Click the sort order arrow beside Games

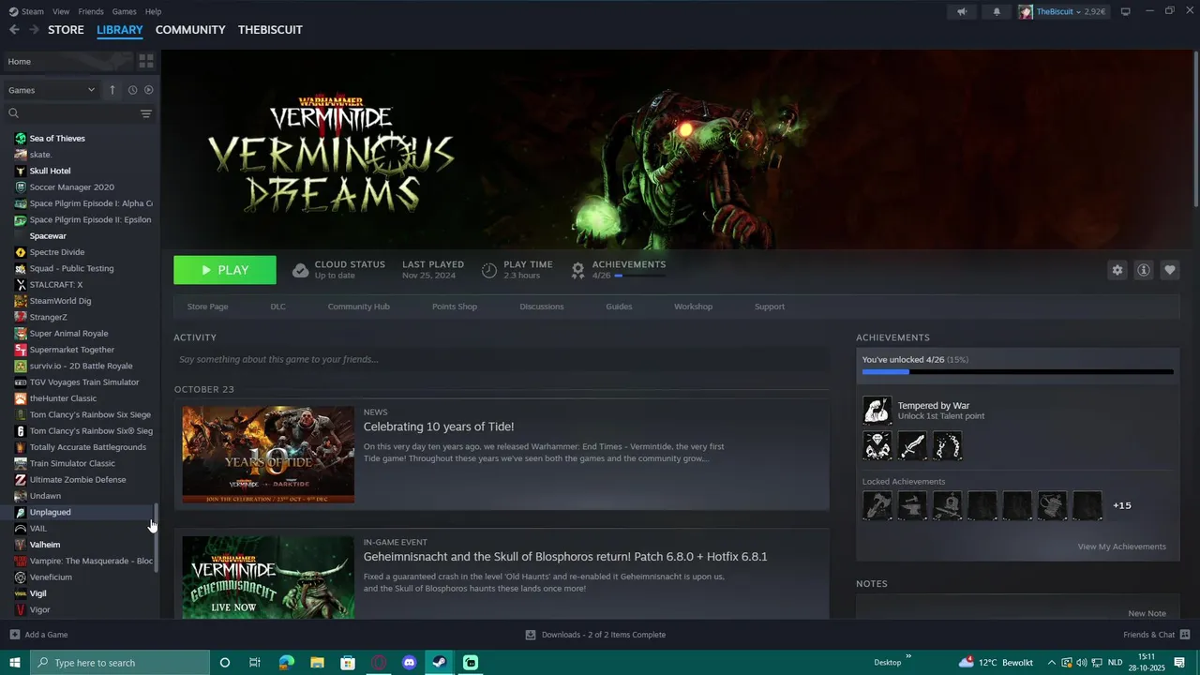click(112, 90)
